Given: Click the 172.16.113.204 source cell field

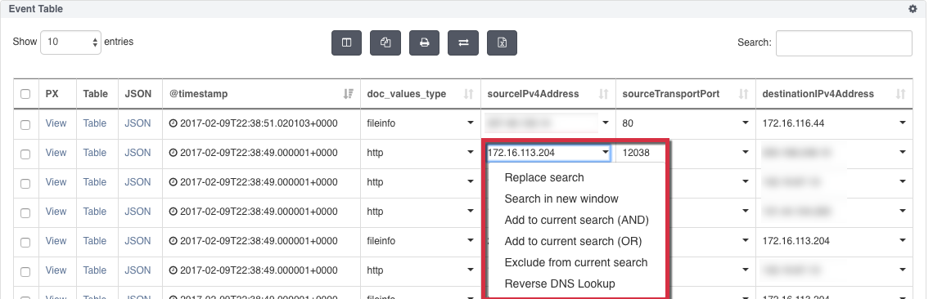Looking at the screenshot, I should pyautogui.click(x=548, y=153).
